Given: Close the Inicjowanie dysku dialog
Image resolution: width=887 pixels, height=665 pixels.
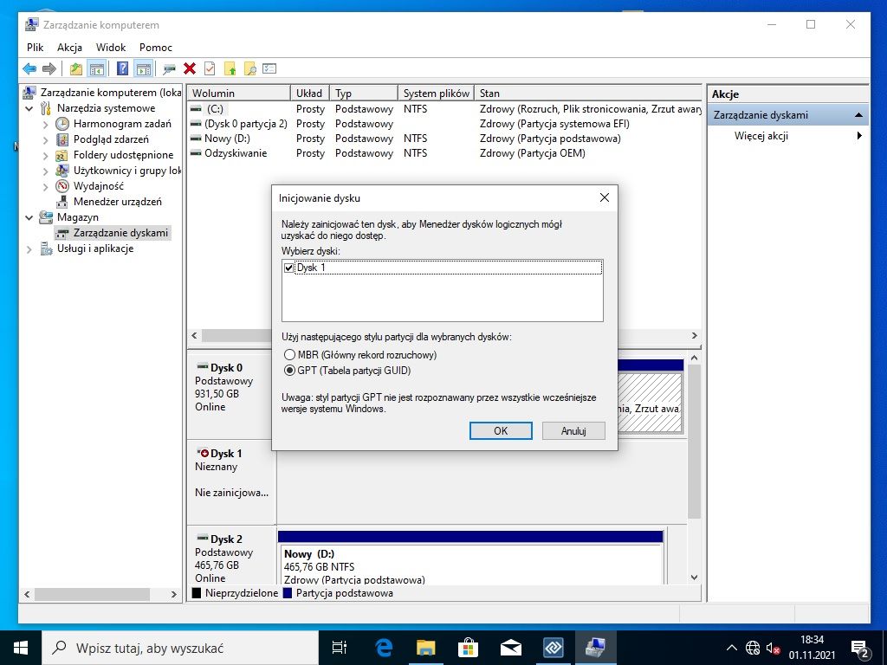Looking at the screenshot, I should click(604, 198).
